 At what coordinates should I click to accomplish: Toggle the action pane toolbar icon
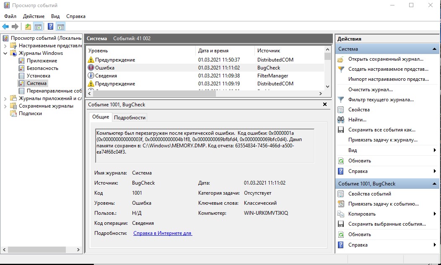click(x=61, y=27)
